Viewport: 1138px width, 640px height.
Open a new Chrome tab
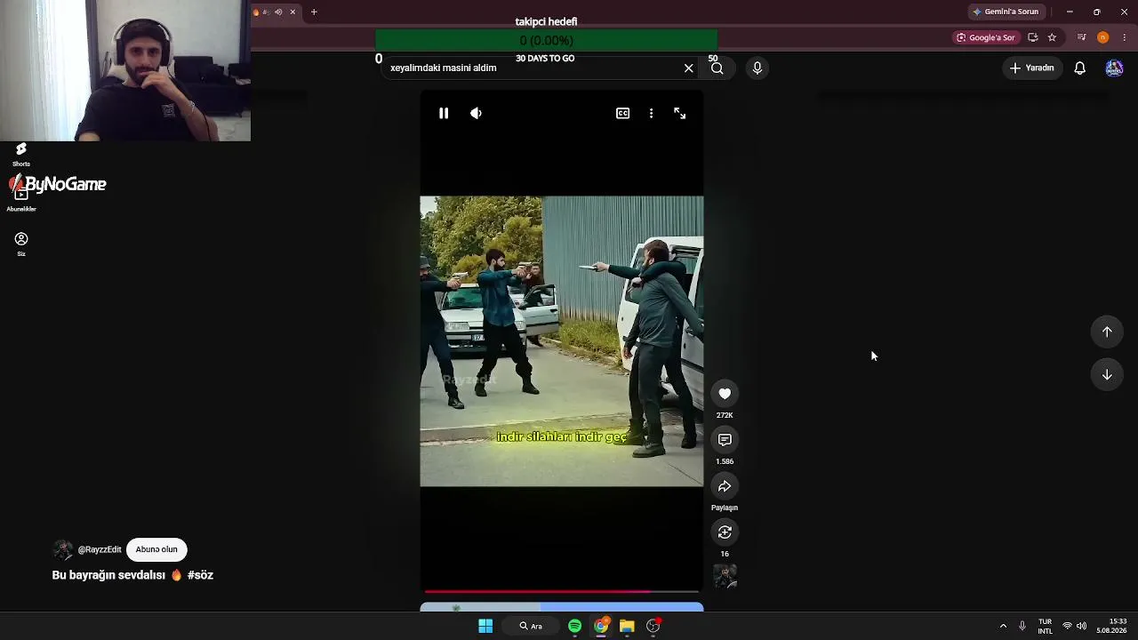[314, 12]
